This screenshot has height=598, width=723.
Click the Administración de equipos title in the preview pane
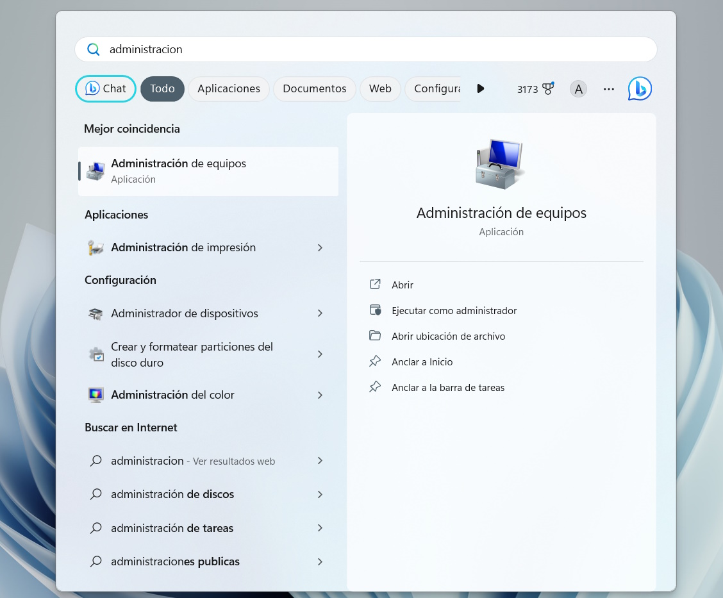click(x=501, y=213)
